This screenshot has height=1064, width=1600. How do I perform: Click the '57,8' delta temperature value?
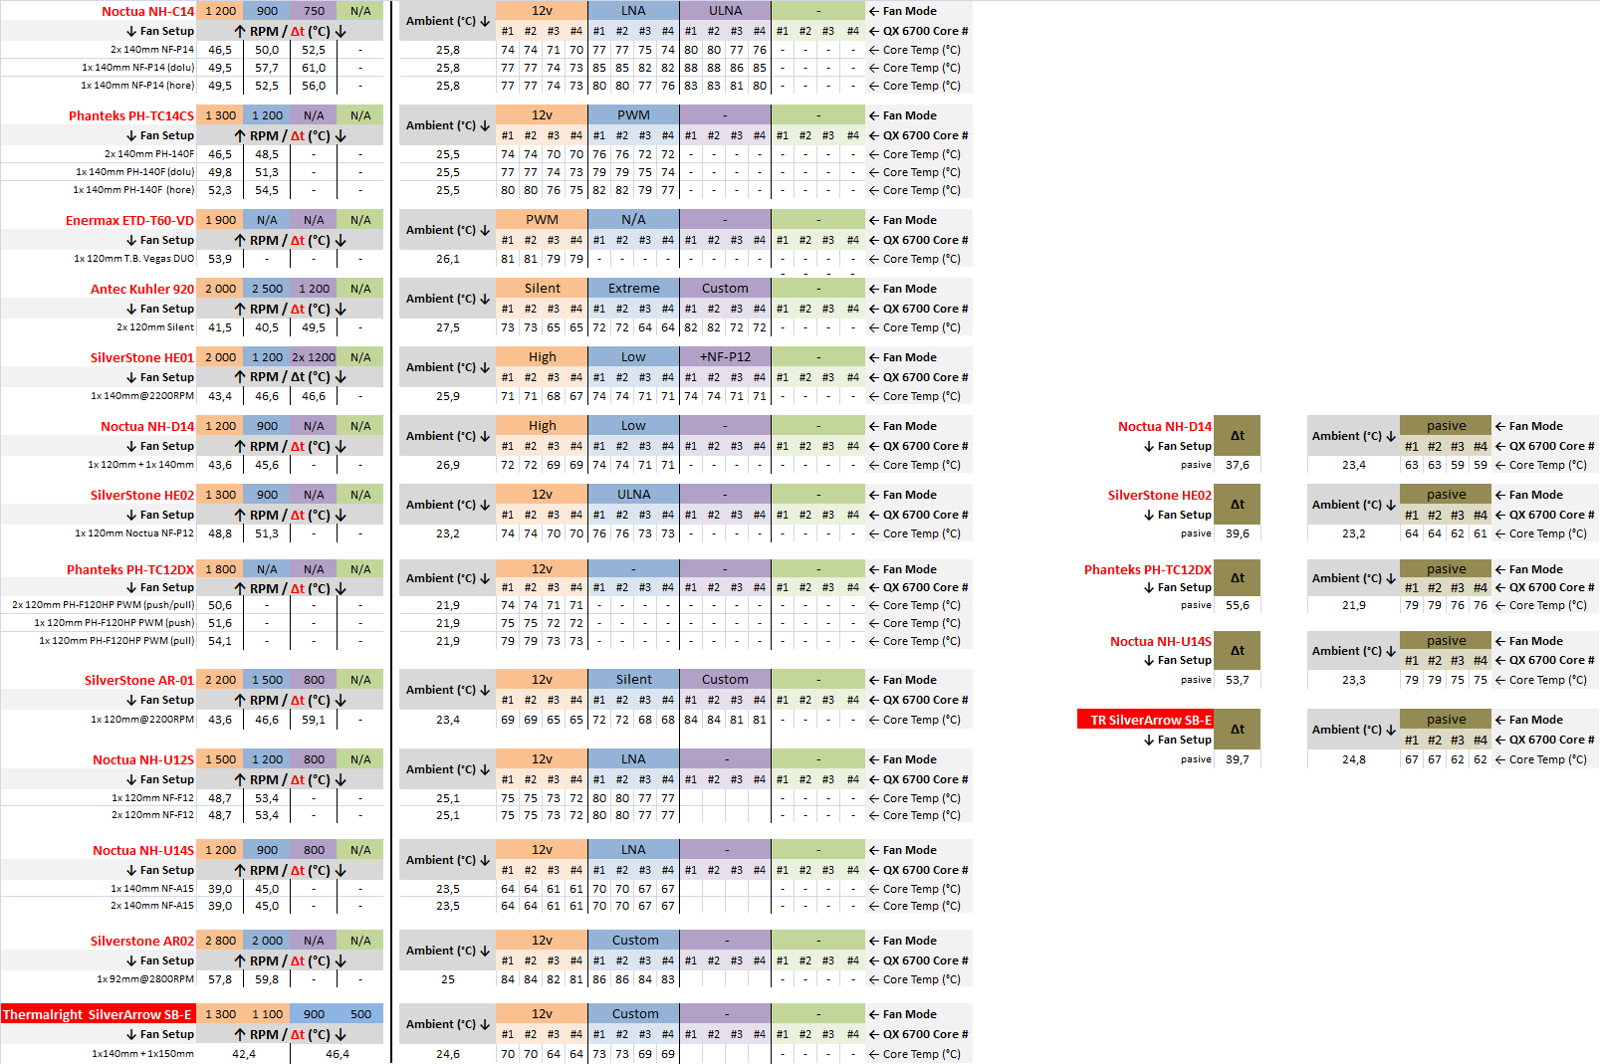[220, 979]
